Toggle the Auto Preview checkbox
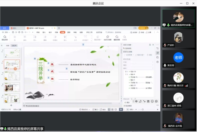Screen dimensions: 197x132 pos(124,106)
